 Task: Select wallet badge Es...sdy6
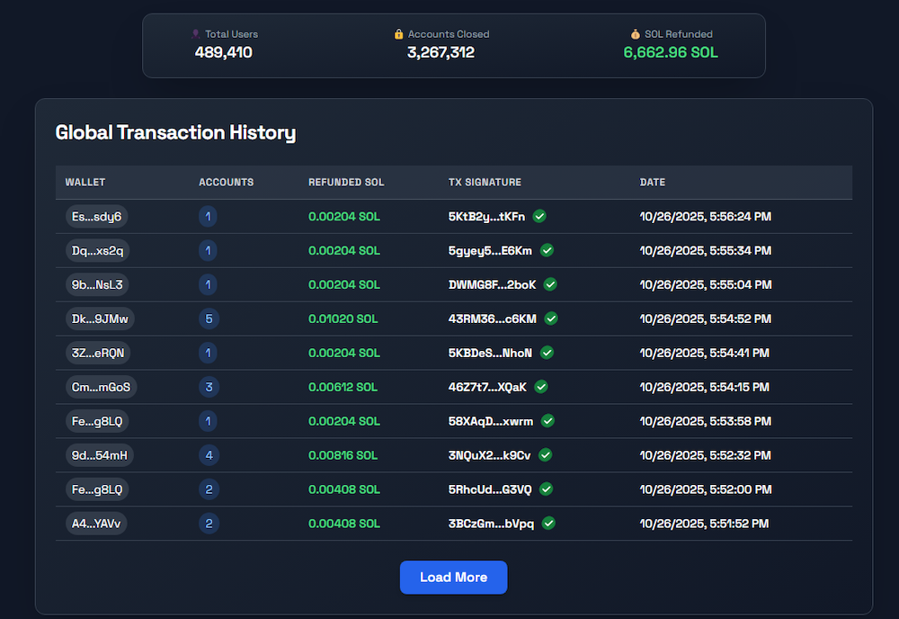96,216
